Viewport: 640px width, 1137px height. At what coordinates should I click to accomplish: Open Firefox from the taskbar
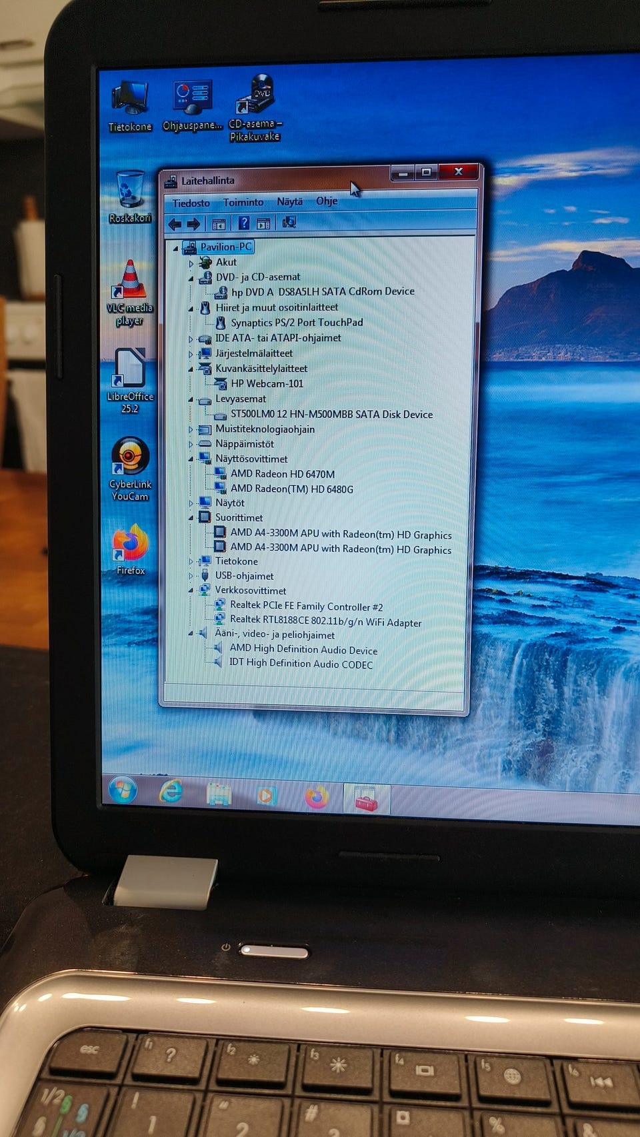click(x=317, y=797)
